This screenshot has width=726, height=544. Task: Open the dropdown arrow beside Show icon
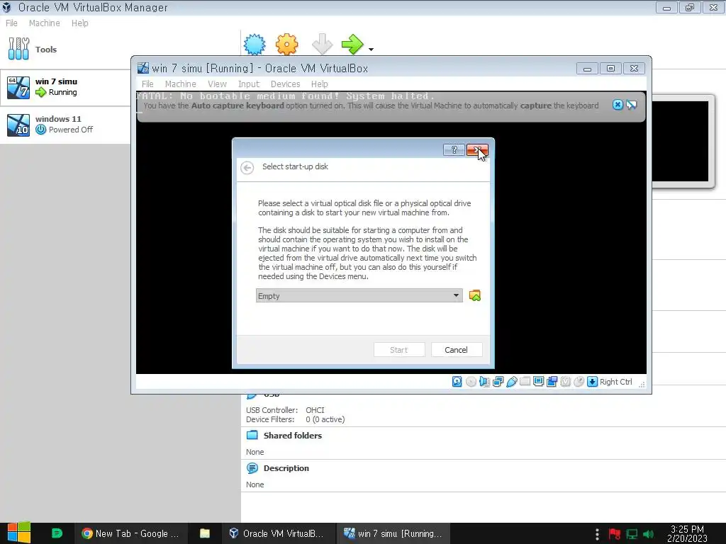point(371,49)
